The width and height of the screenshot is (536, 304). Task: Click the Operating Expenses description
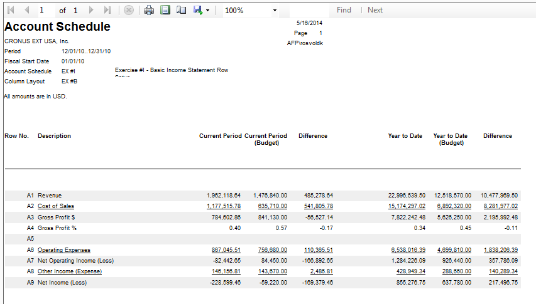tap(63, 249)
